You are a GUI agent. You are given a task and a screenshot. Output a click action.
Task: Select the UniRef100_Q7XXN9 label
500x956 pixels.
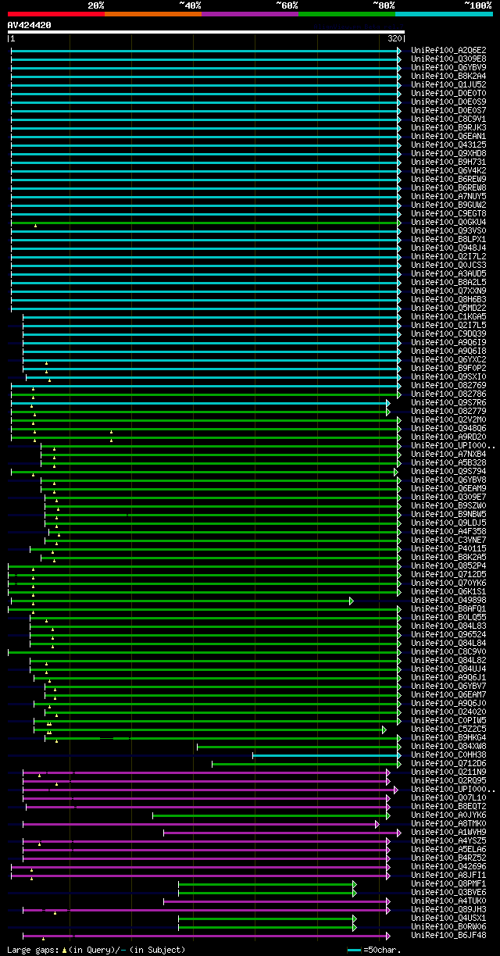point(448,291)
